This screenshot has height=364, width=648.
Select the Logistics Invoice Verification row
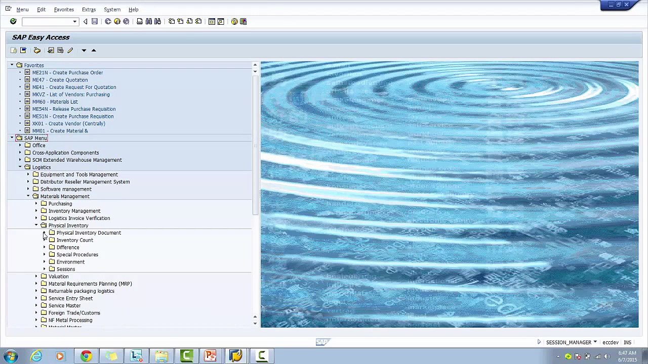click(79, 218)
